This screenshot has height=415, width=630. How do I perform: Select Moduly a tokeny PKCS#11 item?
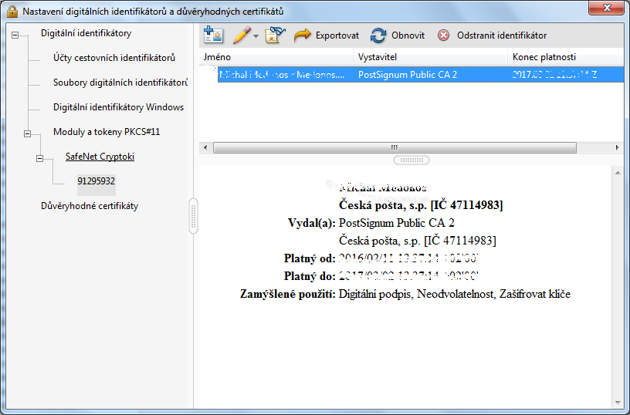tap(107, 132)
